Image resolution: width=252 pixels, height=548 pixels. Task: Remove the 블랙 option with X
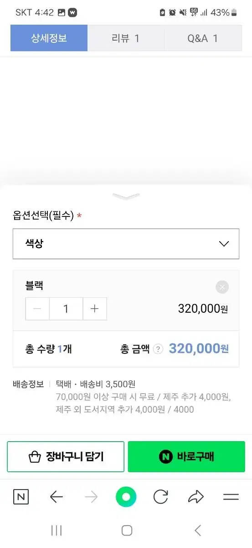[x=222, y=287]
